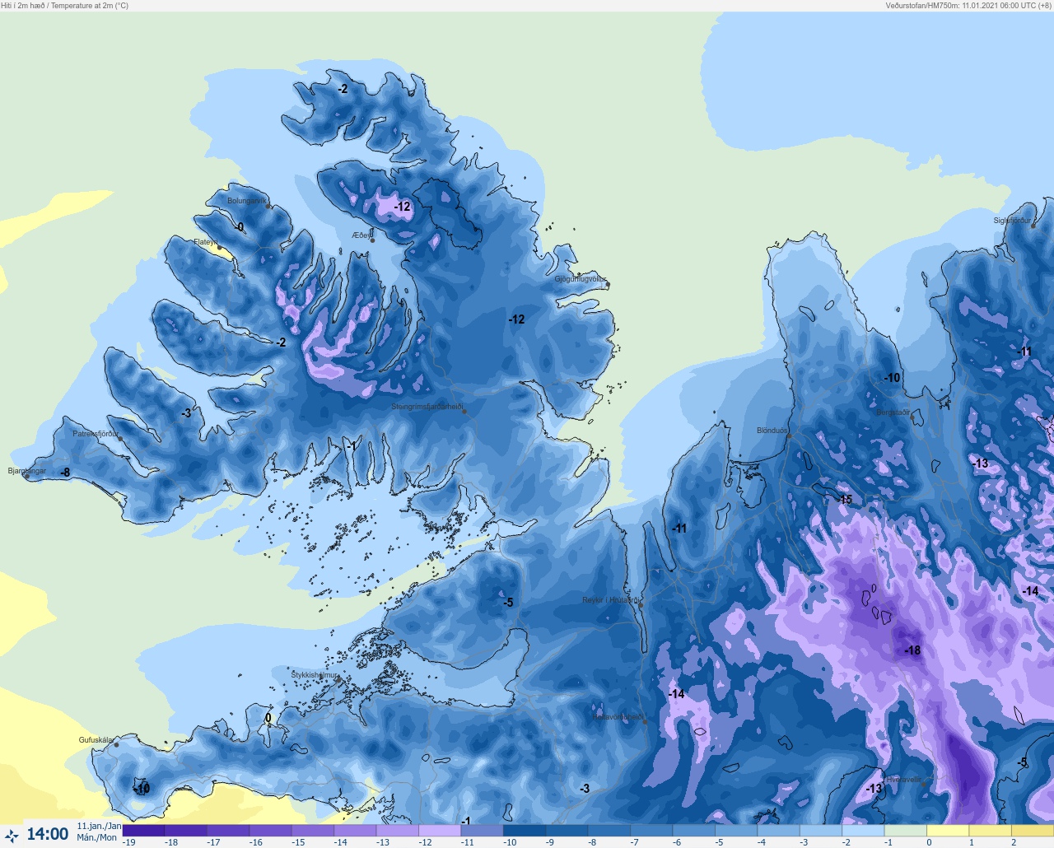Viewport: 1054px width, 848px height.
Task: Click the -13 reading beside Hveravellir
Action: [874, 789]
